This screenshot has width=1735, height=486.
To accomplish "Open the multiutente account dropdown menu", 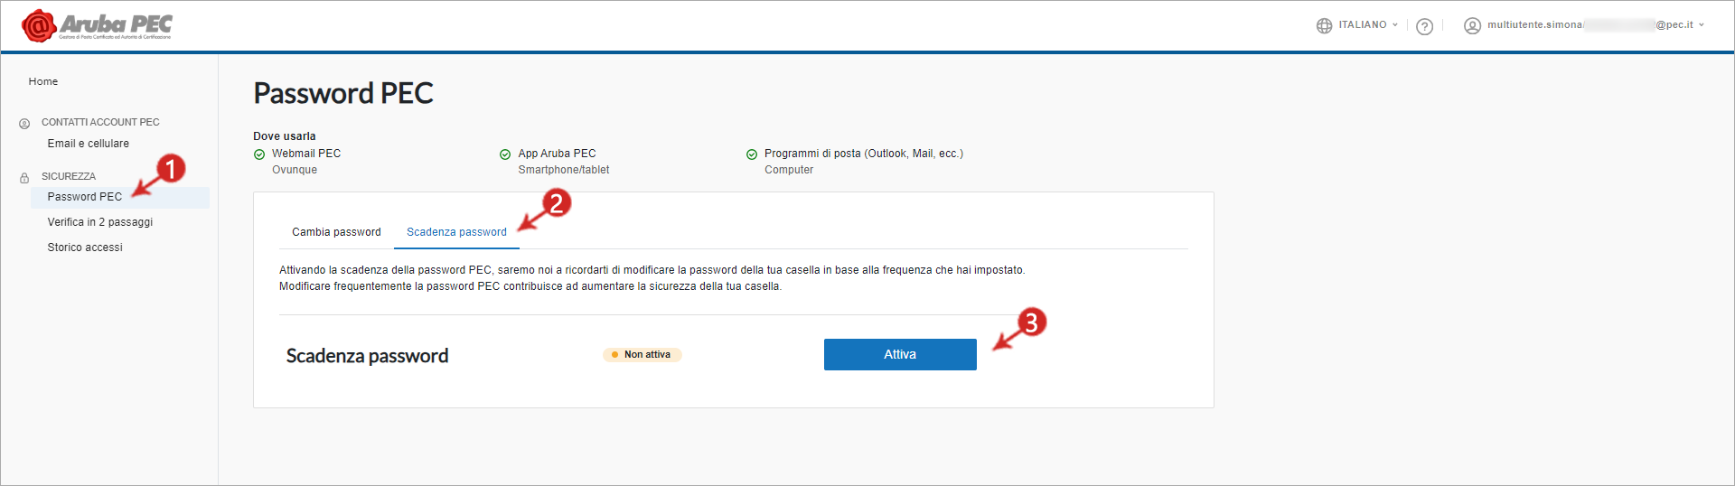I will point(1596,25).
